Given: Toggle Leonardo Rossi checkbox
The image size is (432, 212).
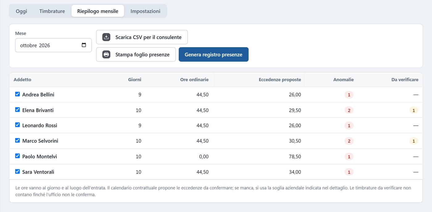Looking at the screenshot, I should coord(18,125).
